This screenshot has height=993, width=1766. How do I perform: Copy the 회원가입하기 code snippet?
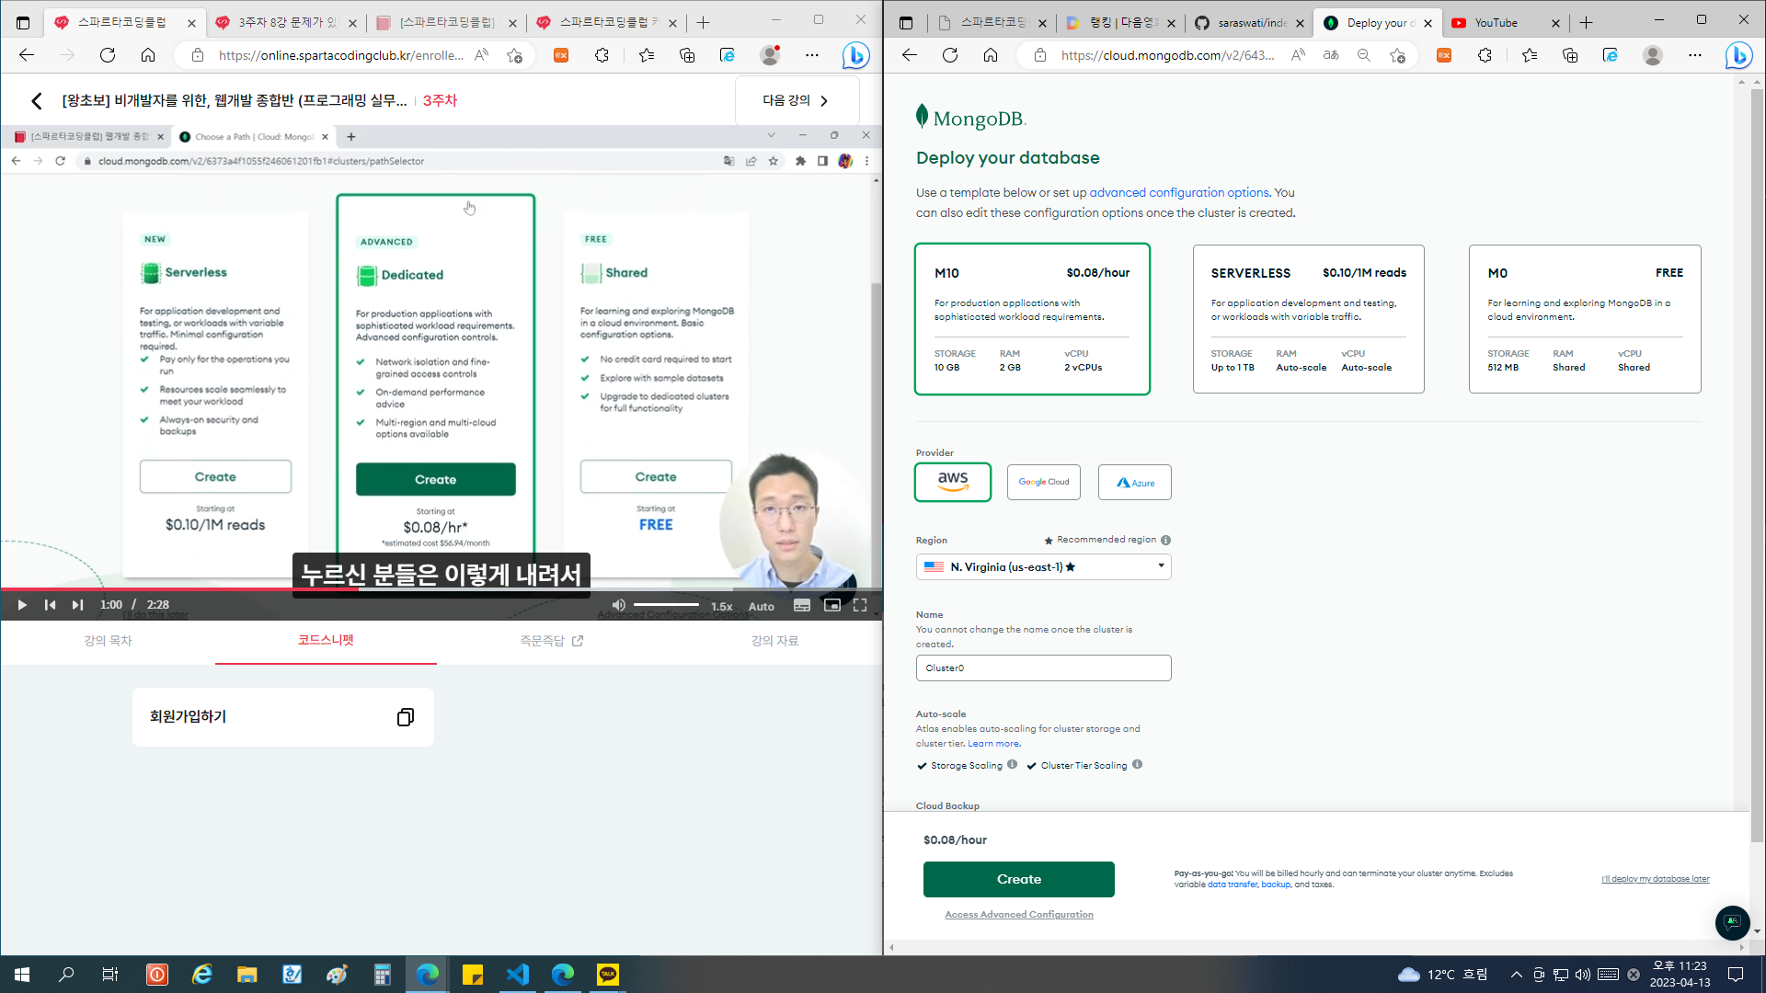pos(405,717)
